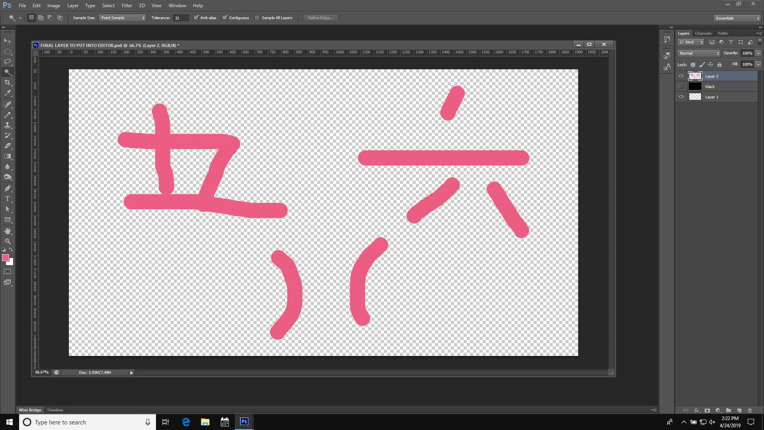Open the Filter menu
Viewport: 764px width, 430px height.
127,6
